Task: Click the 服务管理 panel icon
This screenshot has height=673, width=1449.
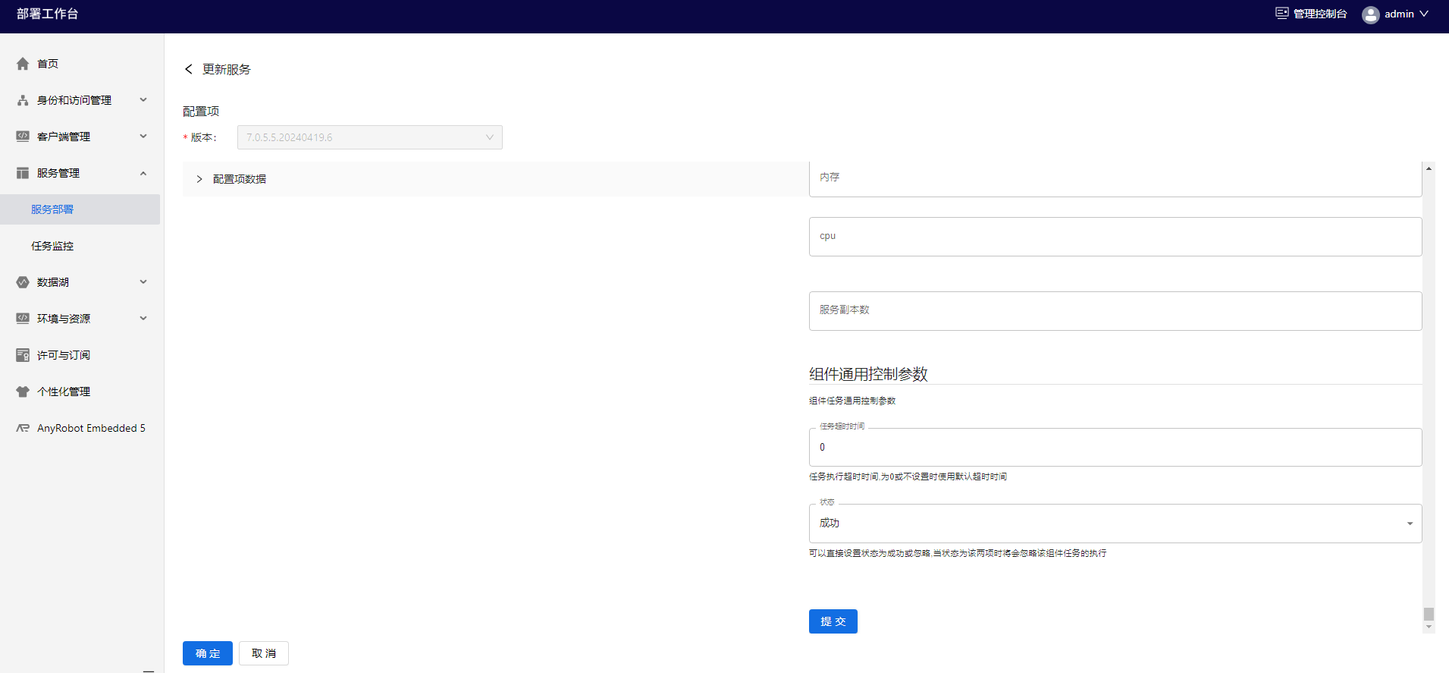Action: tap(23, 173)
